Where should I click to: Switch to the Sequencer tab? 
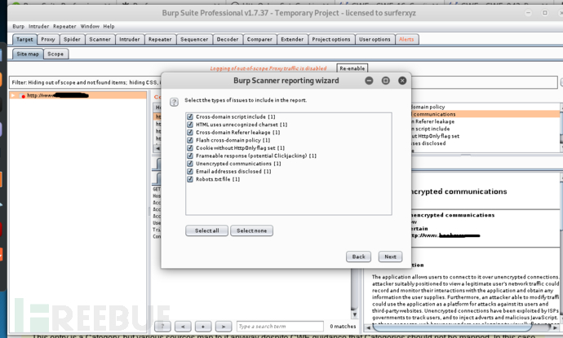point(194,39)
